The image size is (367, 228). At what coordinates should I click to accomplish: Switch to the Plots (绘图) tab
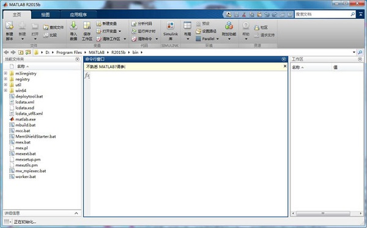[45, 15]
